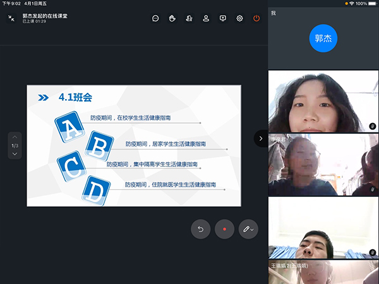Click text 防疫期间，在校学生生活健康指南
This screenshot has height=284, width=379.
tap(131, 118)
